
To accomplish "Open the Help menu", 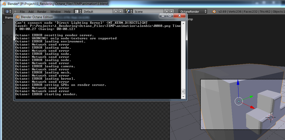I will tap(67, 11).
